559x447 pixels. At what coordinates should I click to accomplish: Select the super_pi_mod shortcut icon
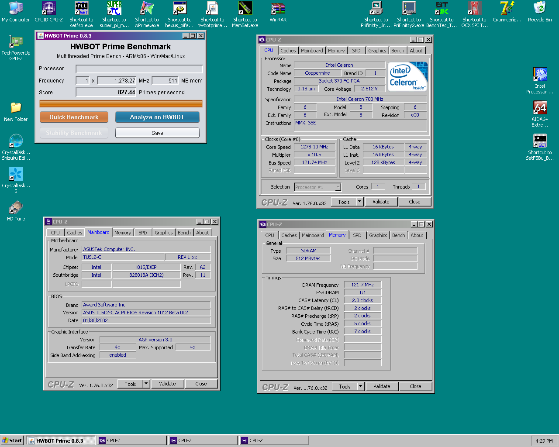114,14
